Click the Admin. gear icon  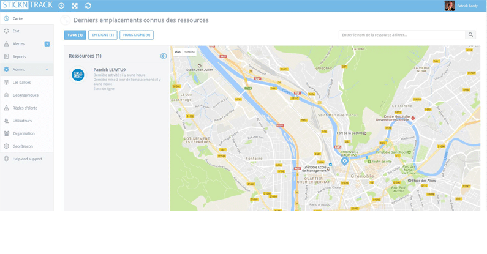click(6, 70)
